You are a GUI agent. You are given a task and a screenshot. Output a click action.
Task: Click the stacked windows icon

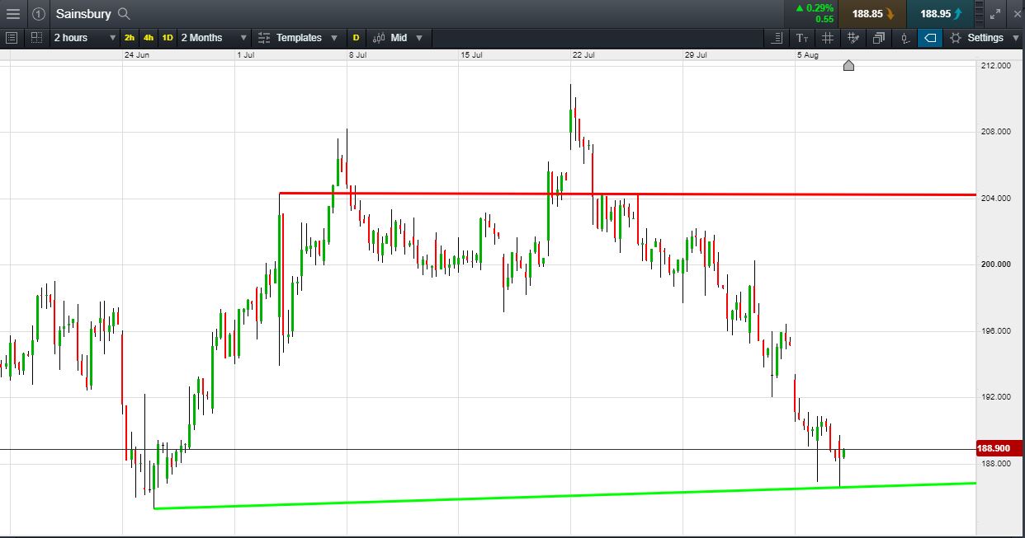[879, 38]
